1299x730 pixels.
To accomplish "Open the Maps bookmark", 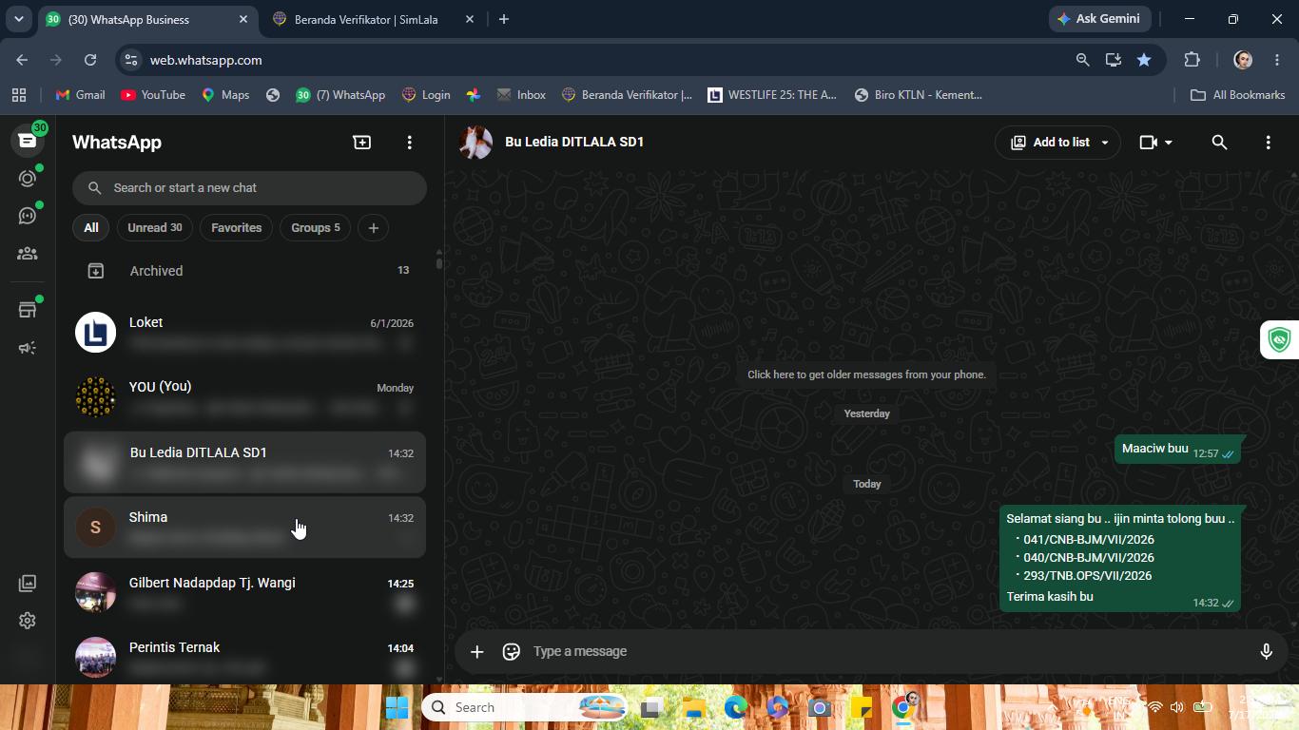I will [x=225, y=95].
